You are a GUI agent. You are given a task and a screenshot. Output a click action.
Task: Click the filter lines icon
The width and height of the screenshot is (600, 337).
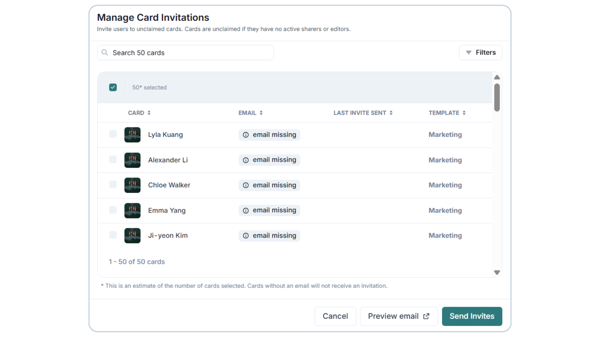(x=468, y=52)
